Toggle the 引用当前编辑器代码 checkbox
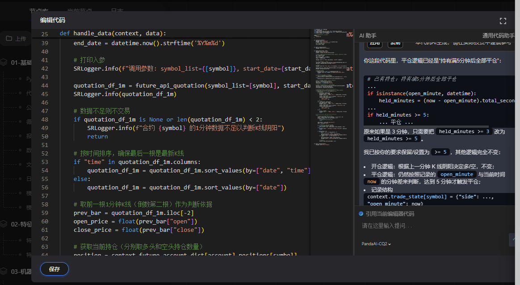The width and height of the screenshot is (520, 285). click(361, 214)
